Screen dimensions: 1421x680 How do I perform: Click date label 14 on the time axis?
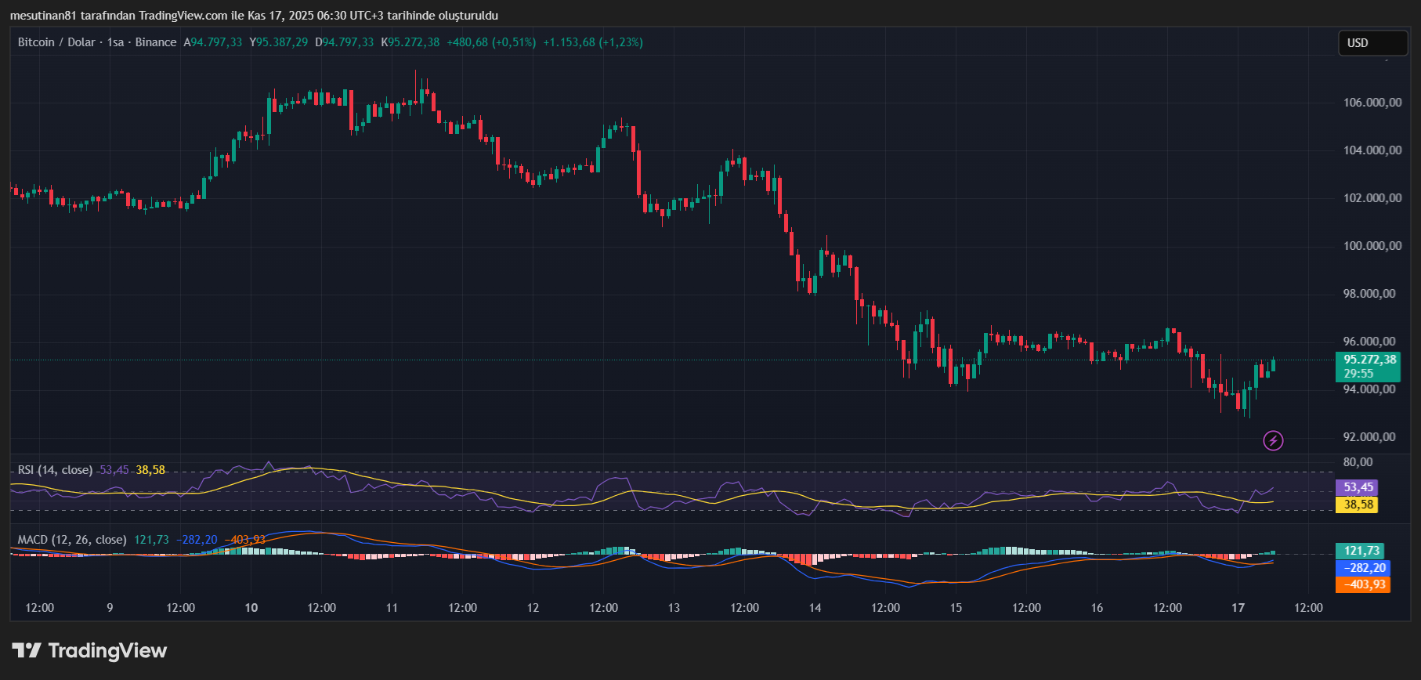coord(815,608)
